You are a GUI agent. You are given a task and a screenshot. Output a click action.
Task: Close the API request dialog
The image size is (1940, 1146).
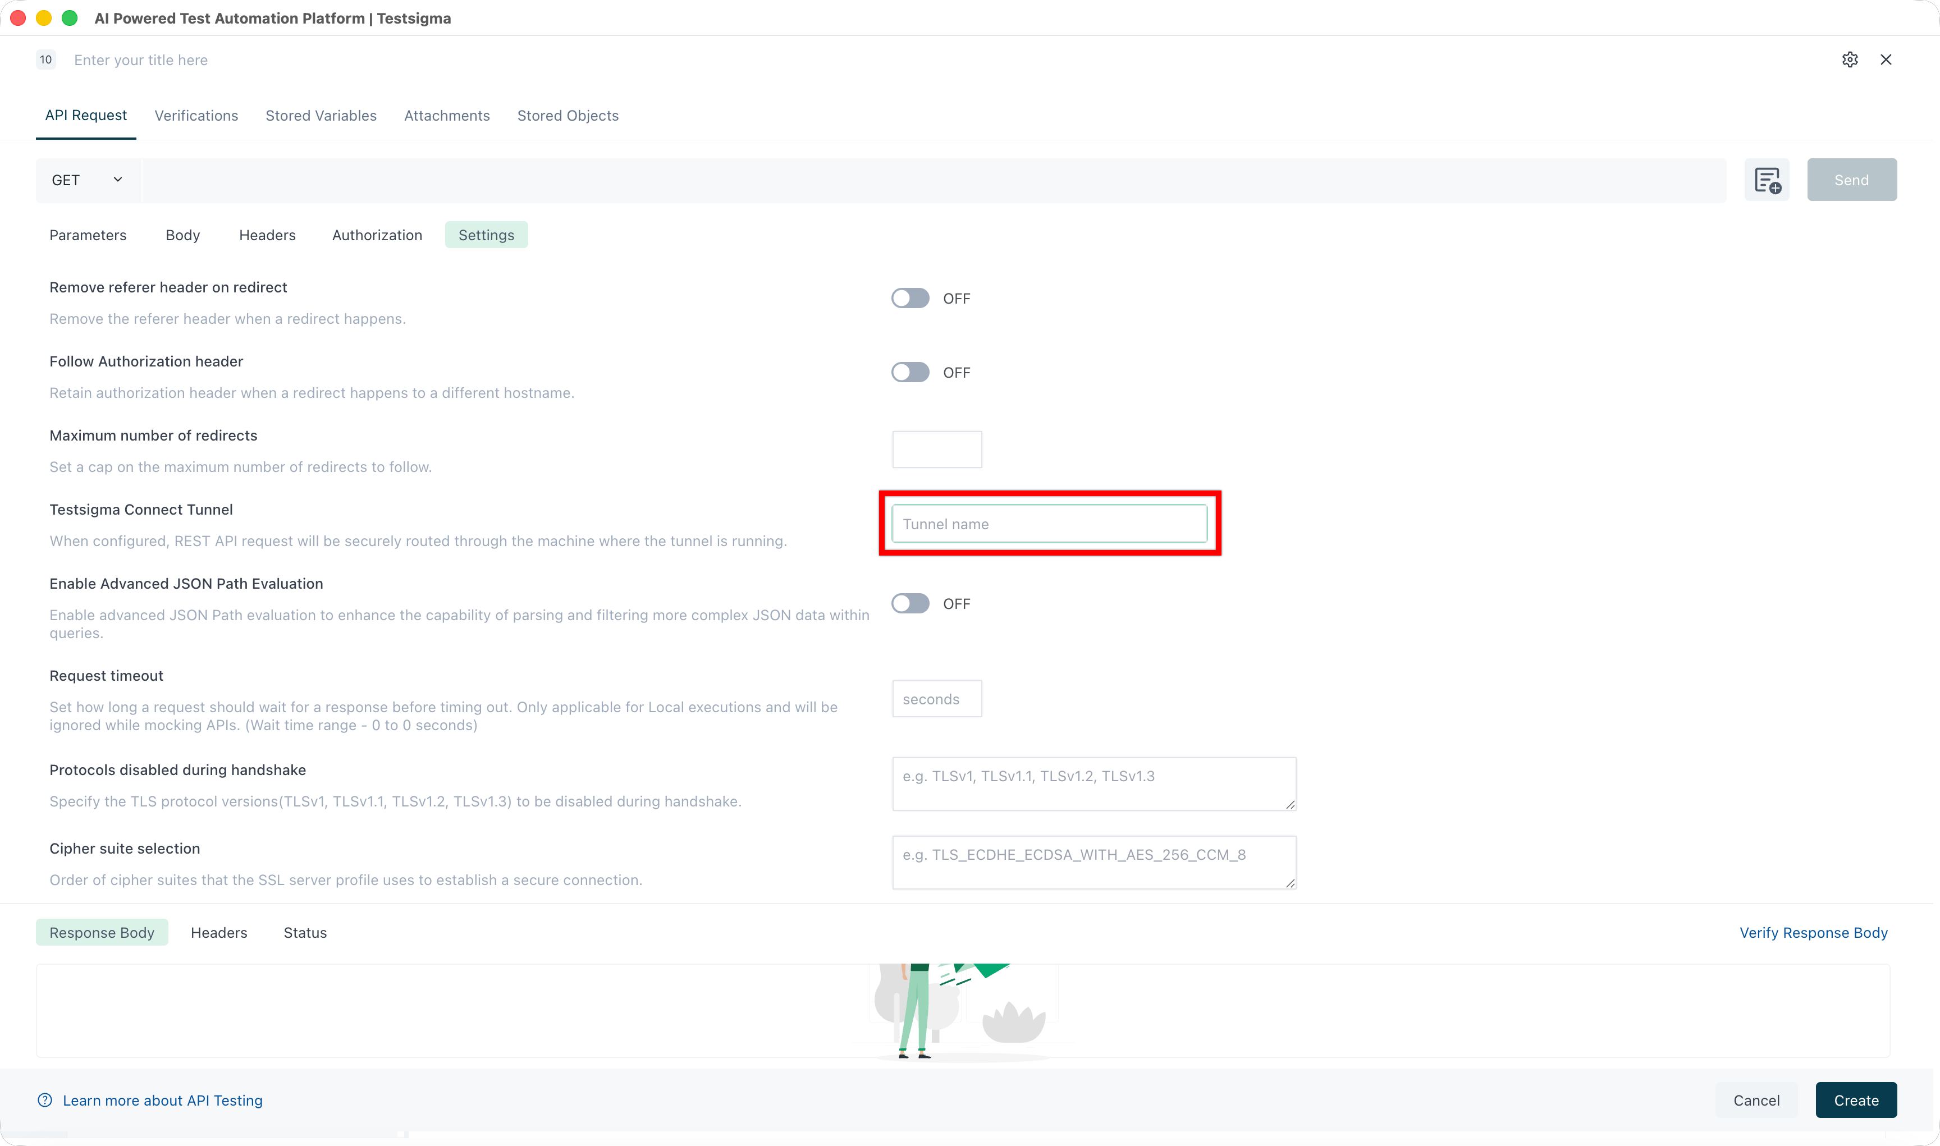tap(1886, 59)
